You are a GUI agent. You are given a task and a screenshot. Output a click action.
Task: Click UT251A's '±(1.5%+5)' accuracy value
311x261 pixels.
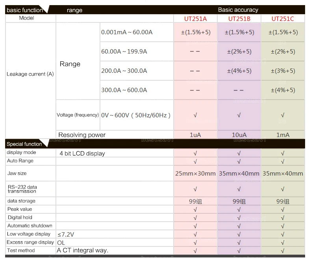(x=196, y=32)
